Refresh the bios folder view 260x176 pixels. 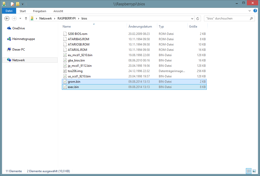pyautogui.click(x=198, y=18)
